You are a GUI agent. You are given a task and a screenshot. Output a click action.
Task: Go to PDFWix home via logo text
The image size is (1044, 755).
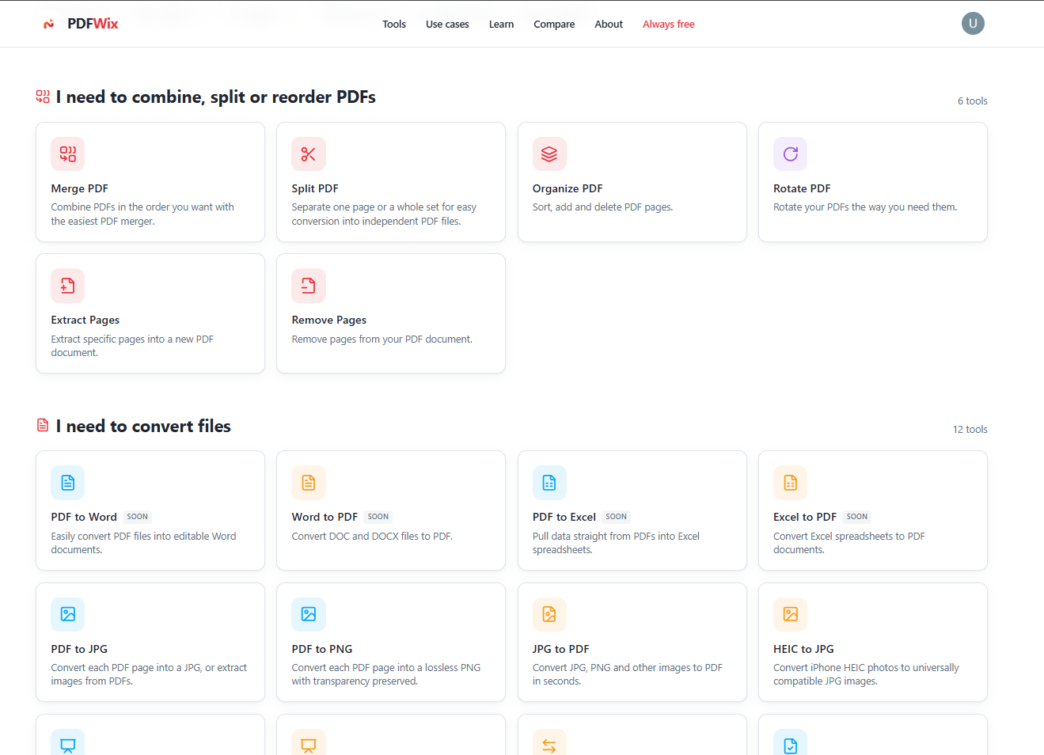coord(93,24)
